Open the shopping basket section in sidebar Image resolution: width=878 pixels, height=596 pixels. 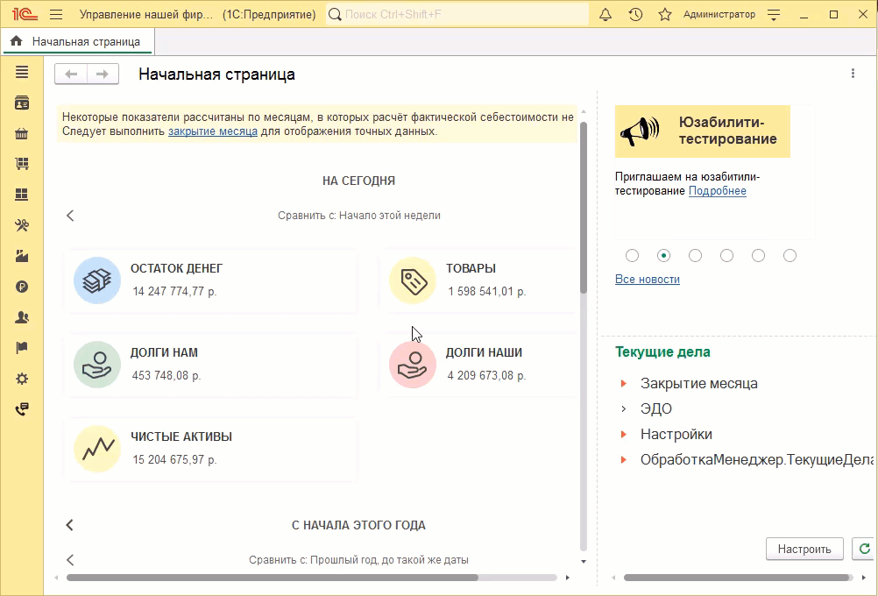click(x=22, y=134)
